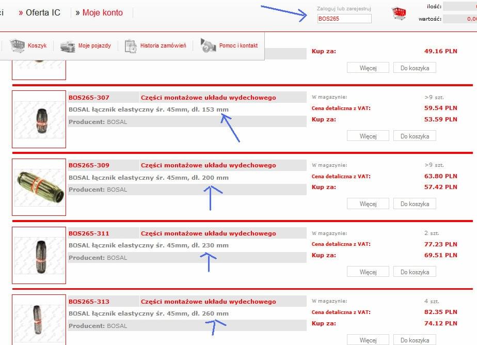Click 'Producent: BOSAL' under BOS265-313
477x345 pixels.
(98, 326)
